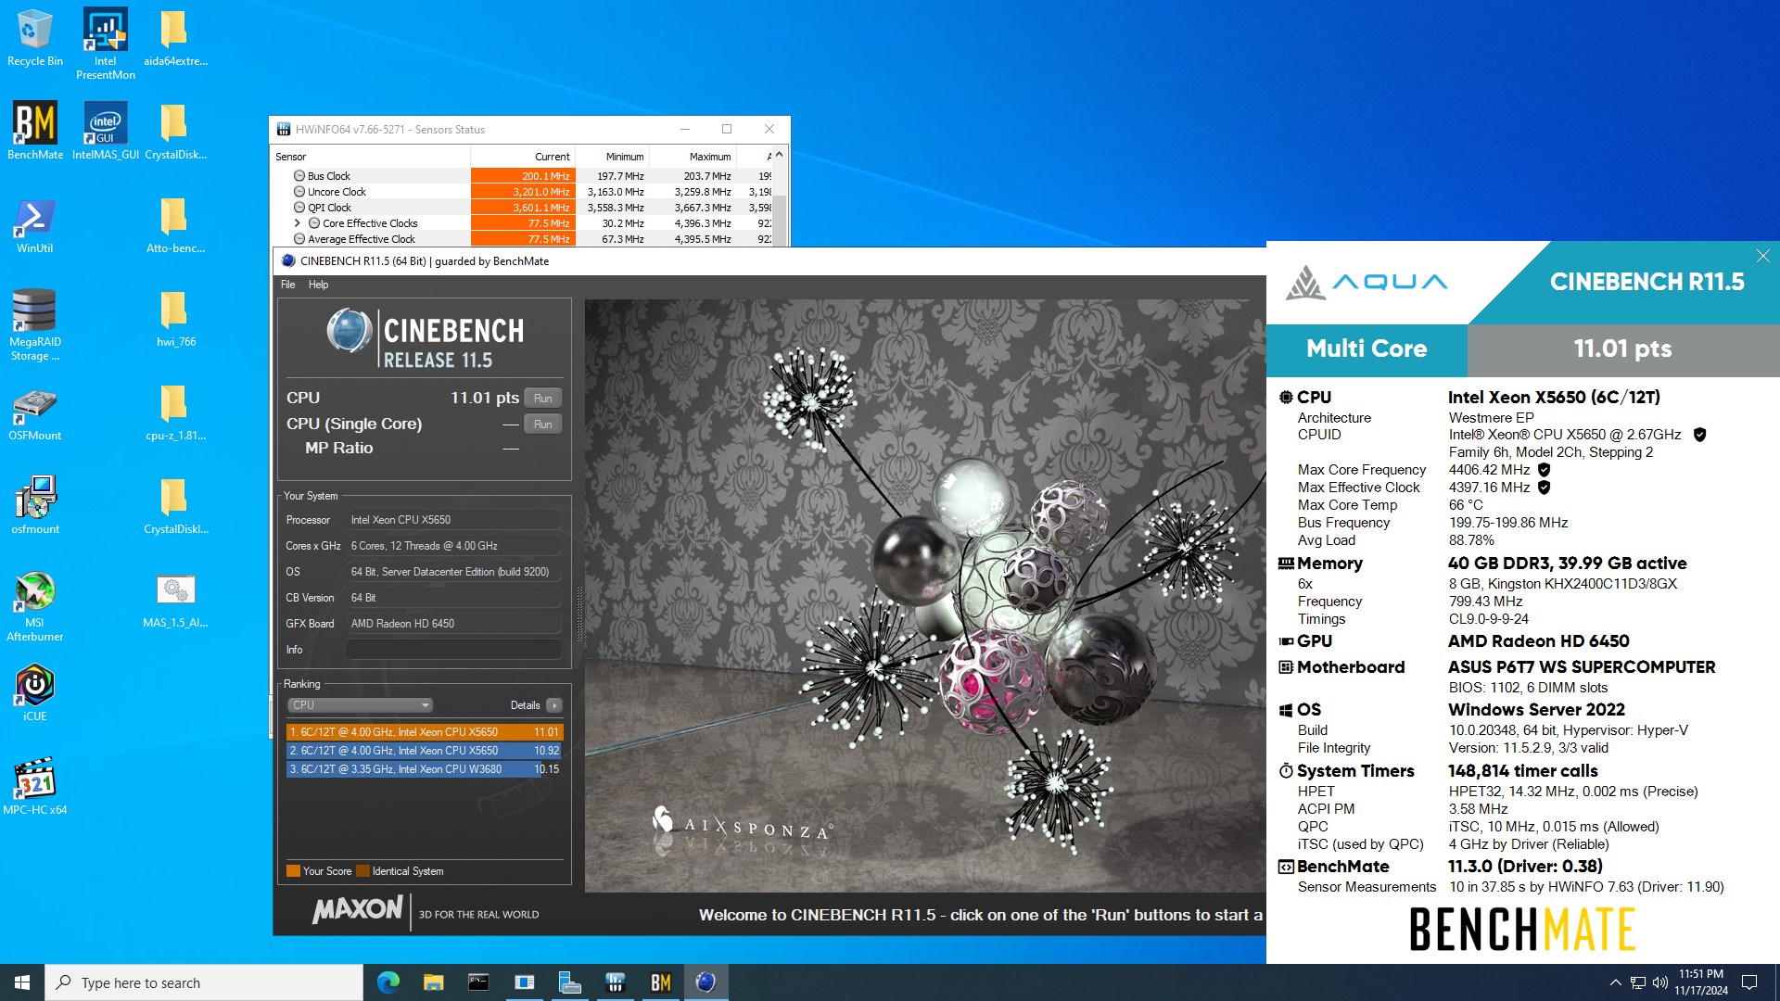
Task: Open Intel PresentMon desktop shortcut
Action: coord(105,44)
